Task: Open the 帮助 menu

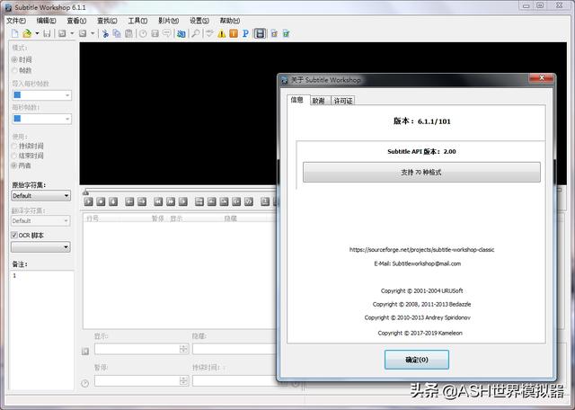Action: [230, 21]
